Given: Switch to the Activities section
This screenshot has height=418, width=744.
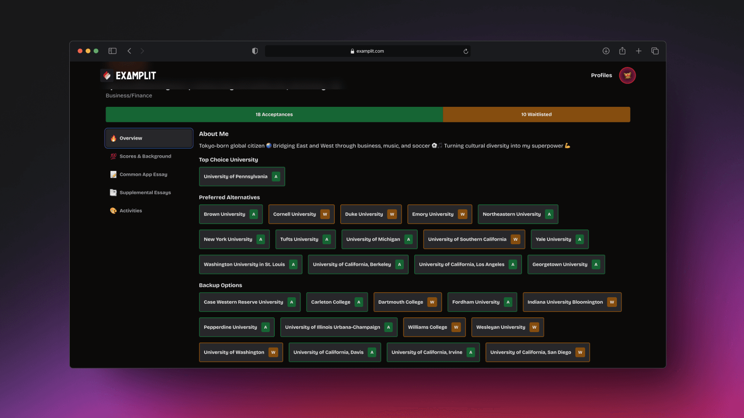Looking at the screenshot, I should click(131, 211).
